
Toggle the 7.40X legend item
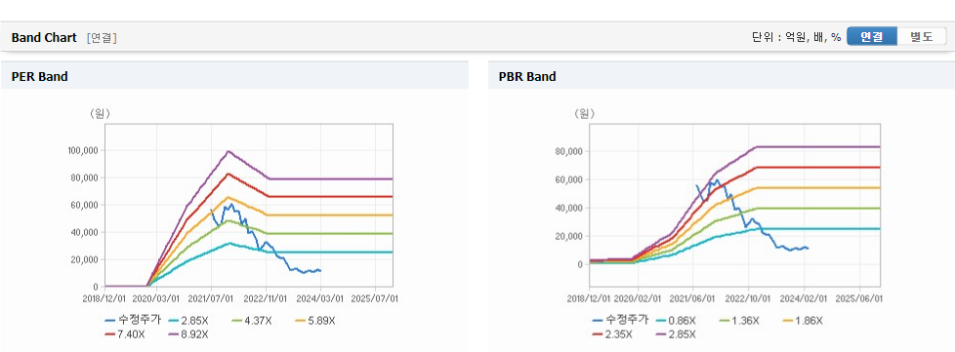[x=125, y=333]
